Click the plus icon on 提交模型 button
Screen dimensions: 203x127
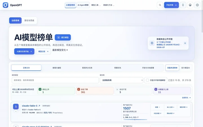[x=59, y=38]
